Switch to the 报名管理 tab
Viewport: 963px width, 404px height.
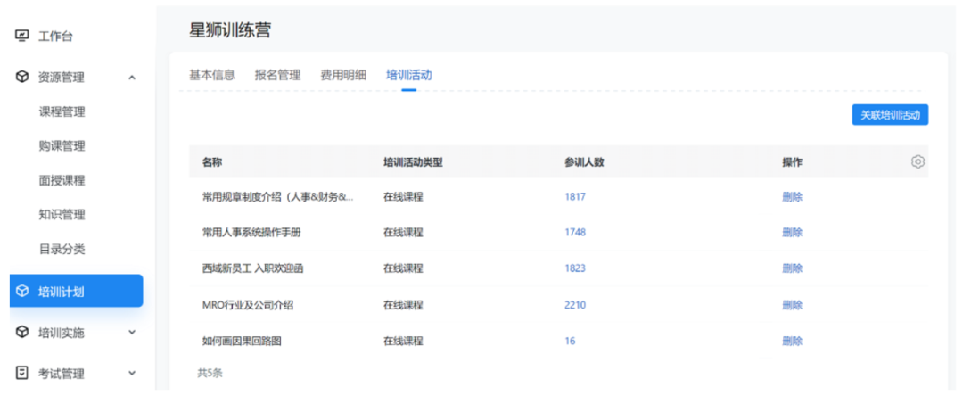pos(277,75)
